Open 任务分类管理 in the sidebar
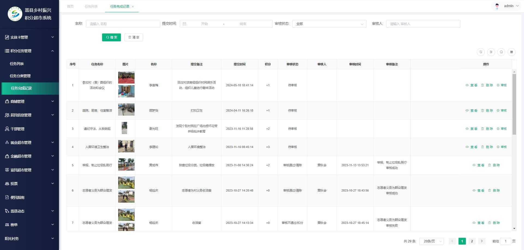Screen dimensions: 524x250 coord(20,76)
